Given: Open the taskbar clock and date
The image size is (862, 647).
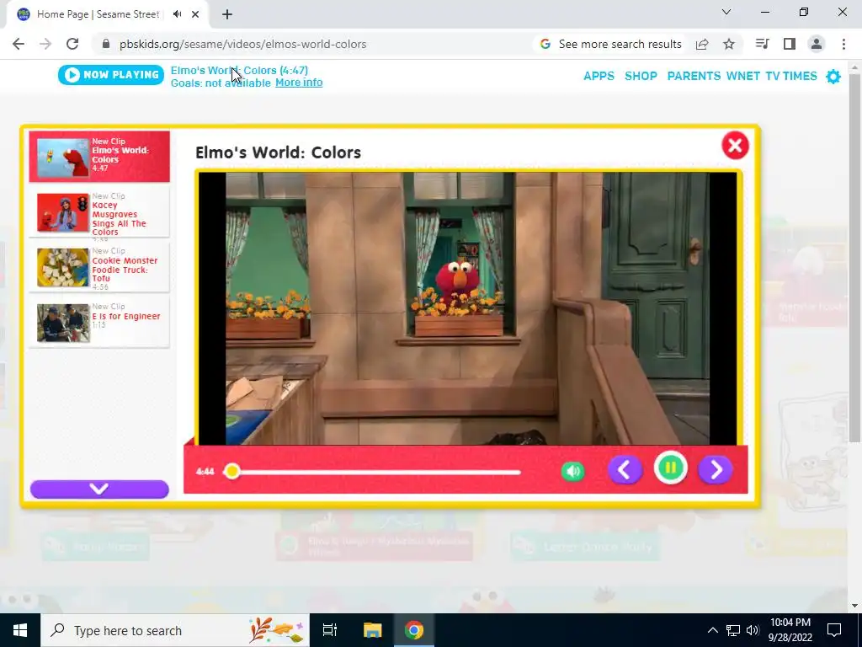Looking at the screenshot, I should coord(790,630).
